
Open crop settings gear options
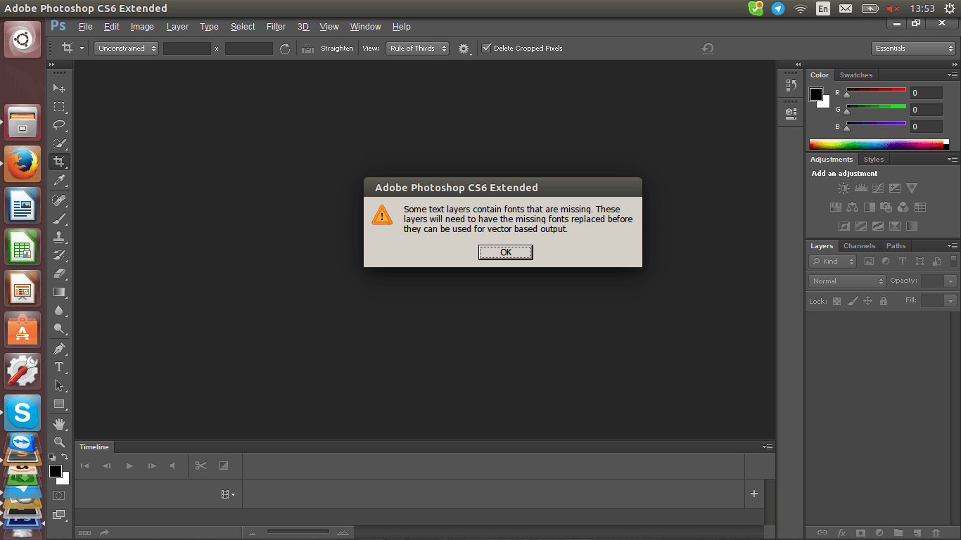[x=464, y=49]
